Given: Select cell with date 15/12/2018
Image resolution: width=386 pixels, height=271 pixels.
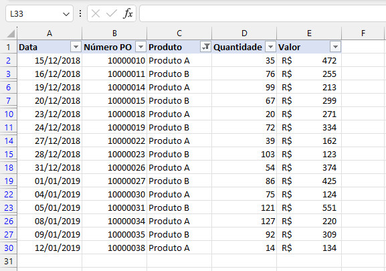Looking at the screenshot, I should pyautogui.click(x=50, y=60).
